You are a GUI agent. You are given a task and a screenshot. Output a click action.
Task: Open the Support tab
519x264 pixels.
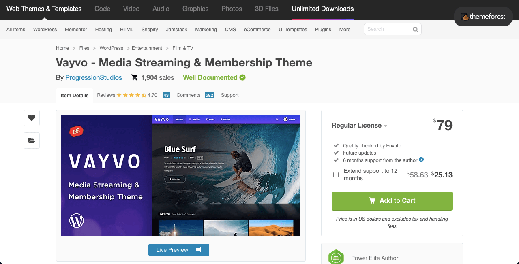pos(230,95)
